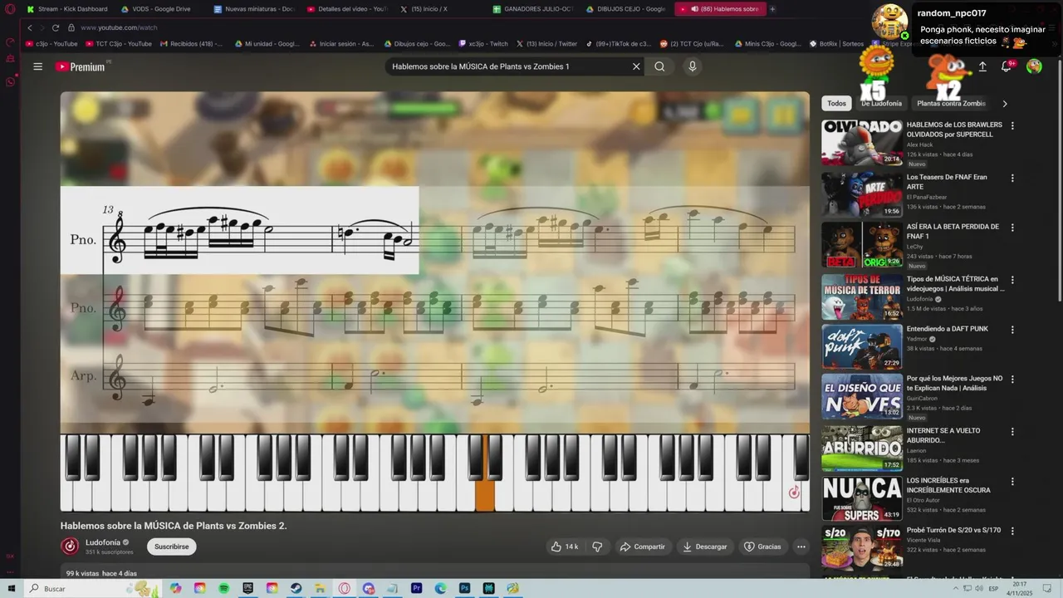Reload the page with refresh icon
This screenshot has width=1063, height=598.
tap(56, 27)
